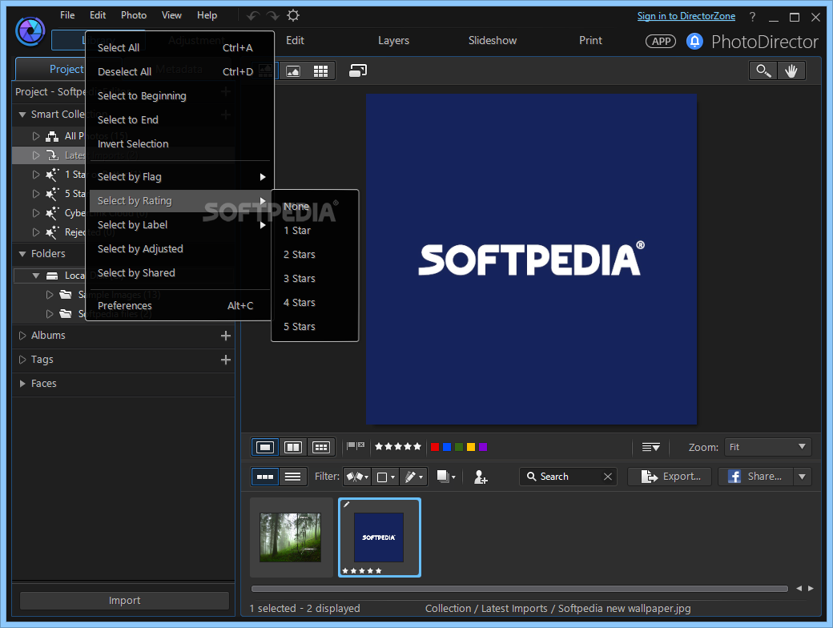Add a new album with plus
Viewport: 833px width, 628px height.
tap(226, 336)
